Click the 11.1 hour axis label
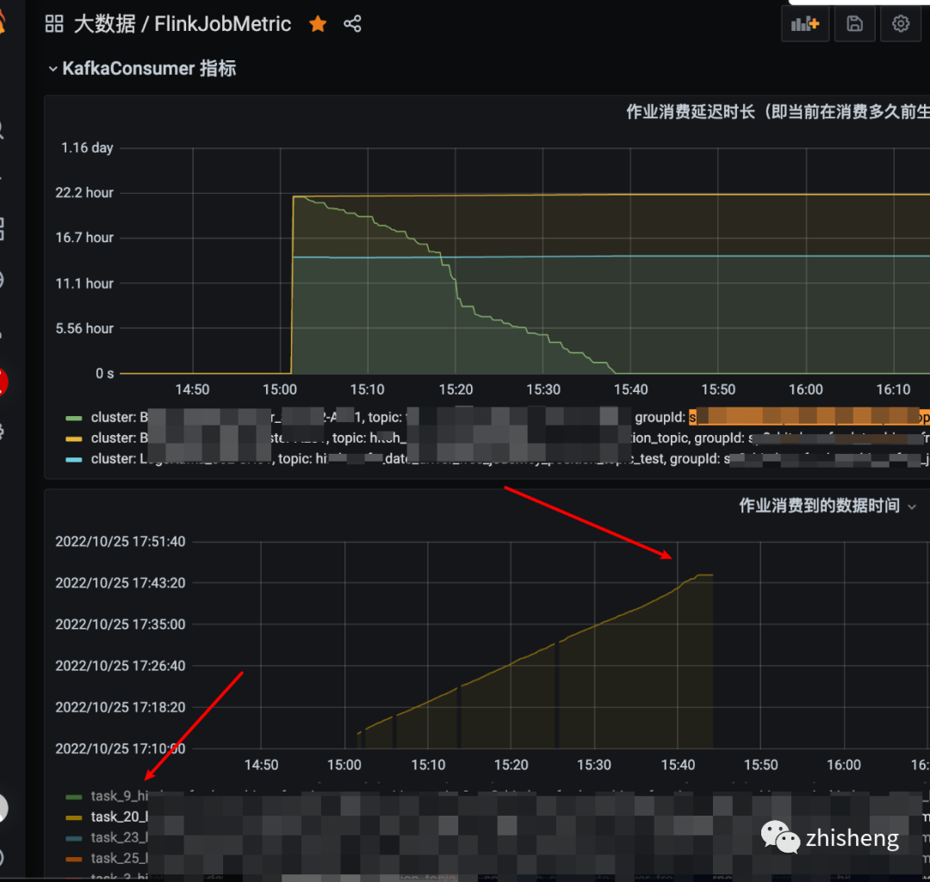 coord(84,283)
